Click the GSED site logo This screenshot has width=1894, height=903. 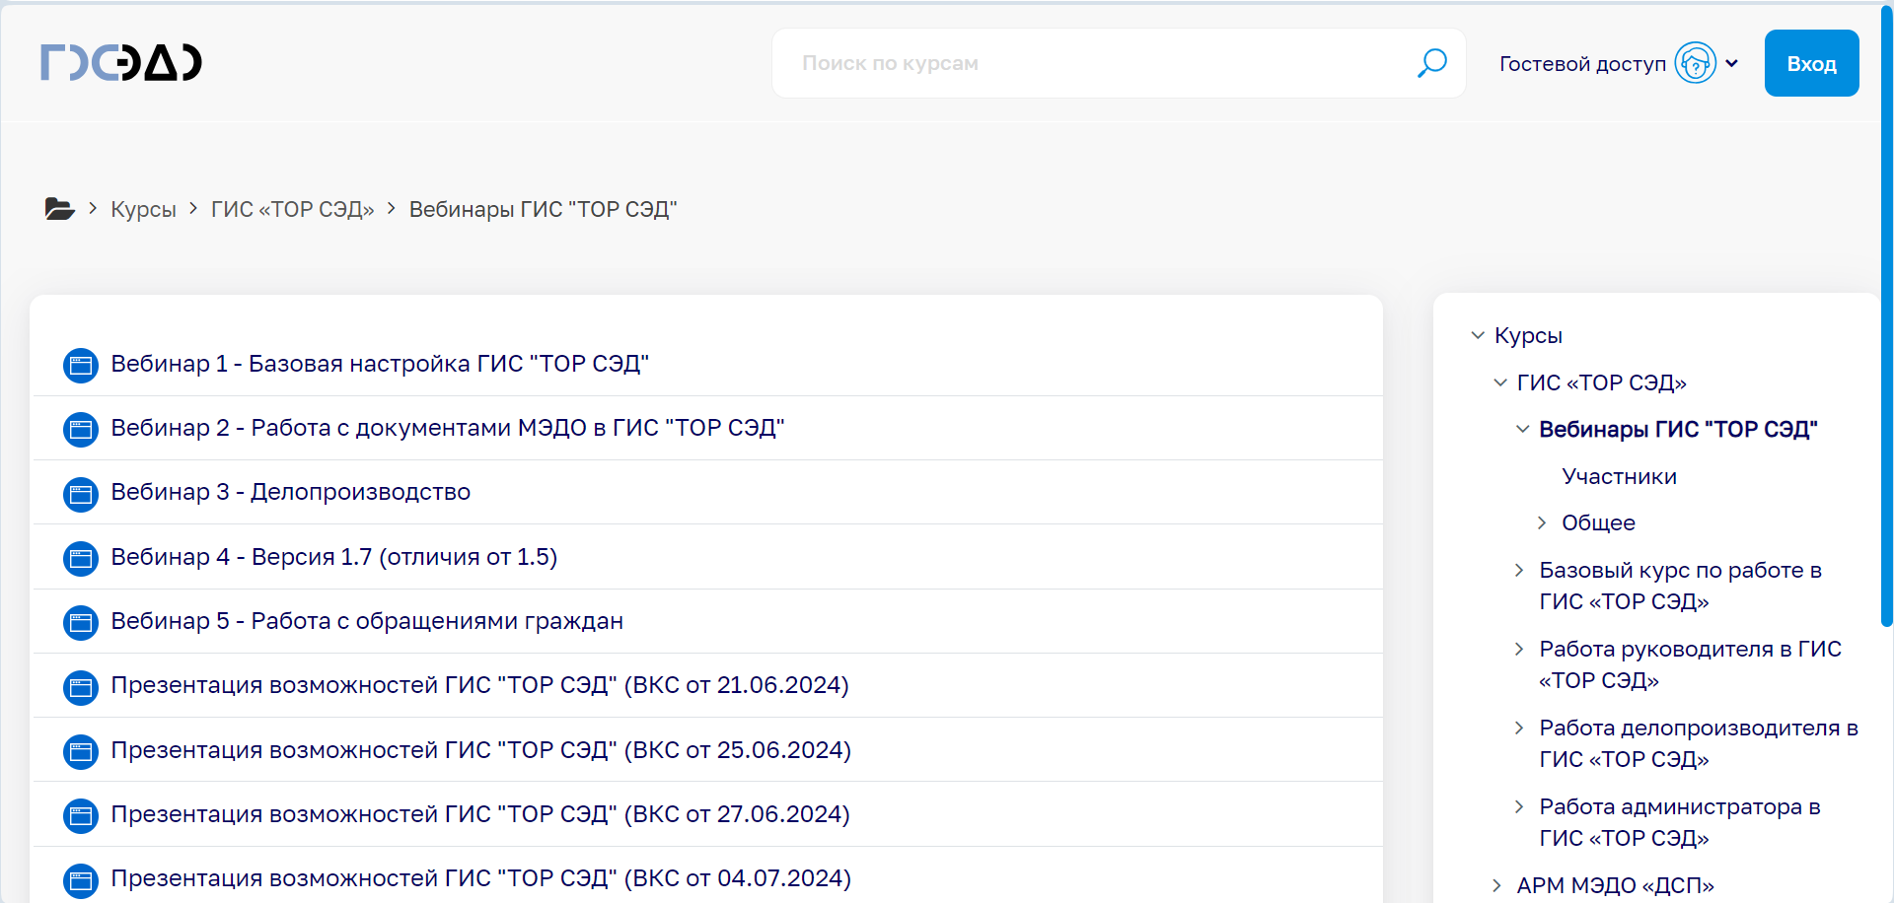[x=121, y=62]
